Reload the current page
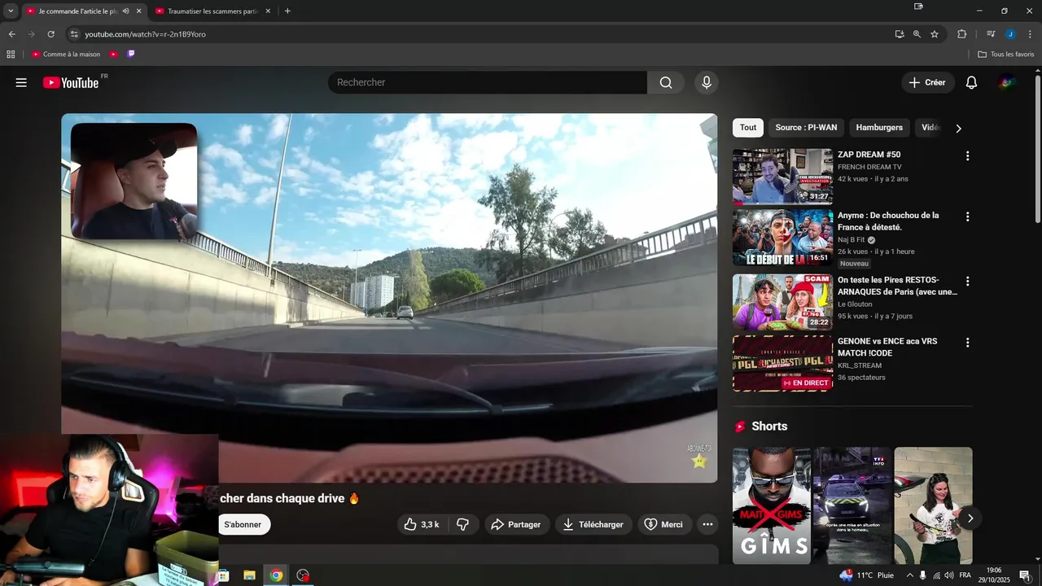Image resolution: width=1042 pixels, height=586 pixels. pyautogui.click(x=50, y=34)
